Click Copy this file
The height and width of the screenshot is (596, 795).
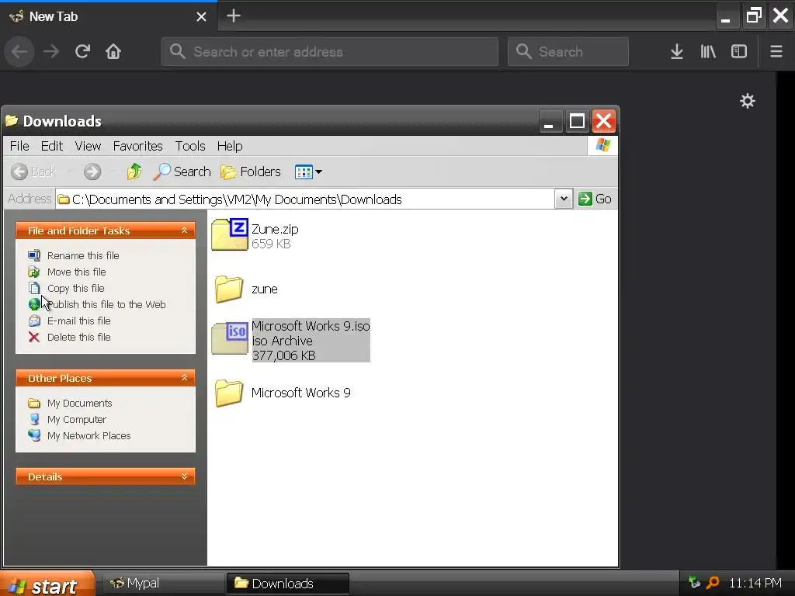point(75,288)
